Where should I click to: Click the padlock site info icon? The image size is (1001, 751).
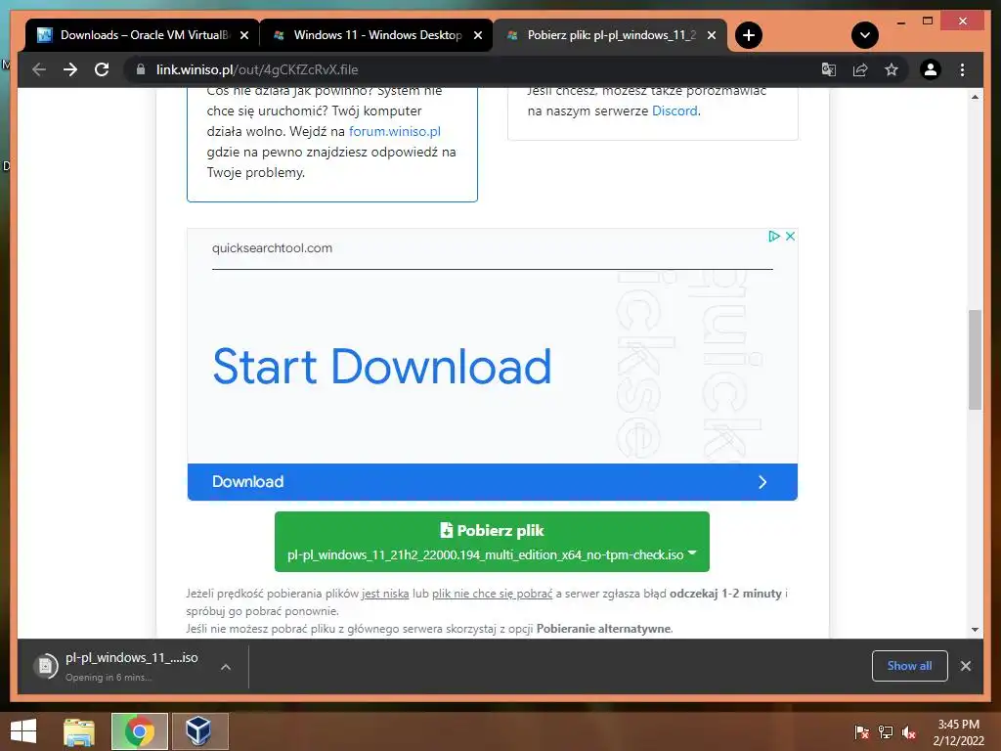click(x=141, y=69)
